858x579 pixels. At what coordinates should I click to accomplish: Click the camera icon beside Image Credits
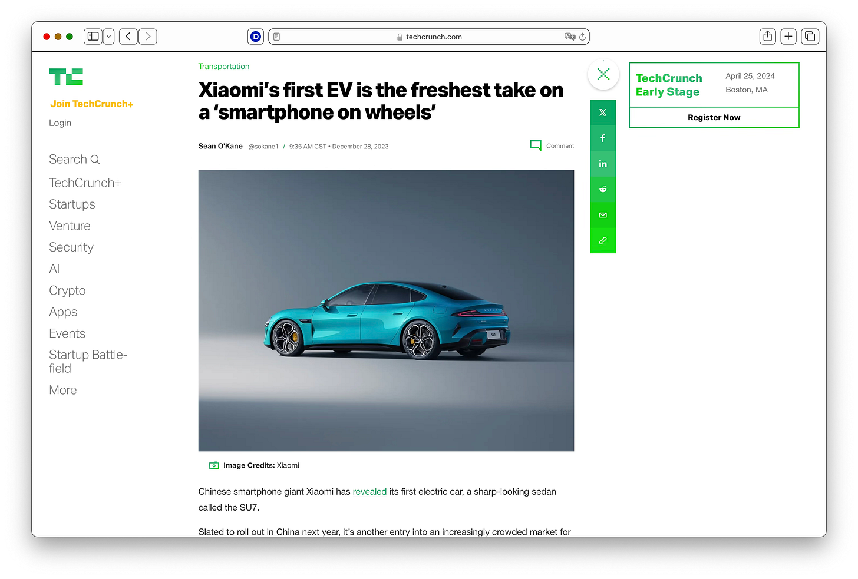tap(214, 465)
